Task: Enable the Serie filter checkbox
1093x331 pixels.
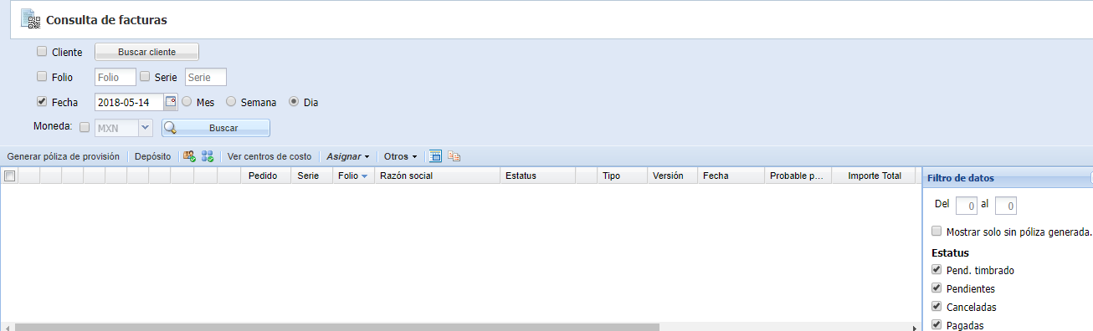Action: (145, 76)
